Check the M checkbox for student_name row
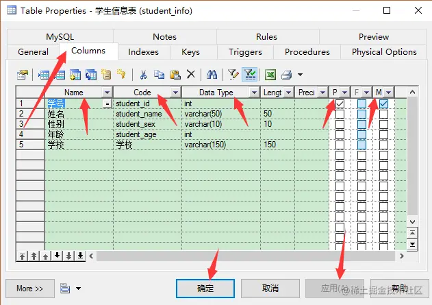Screen dimensions: 432x305 click(383, 114)
